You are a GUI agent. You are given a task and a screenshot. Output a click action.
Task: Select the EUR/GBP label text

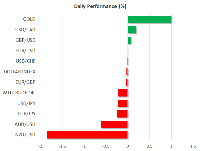tap(25, 82)
